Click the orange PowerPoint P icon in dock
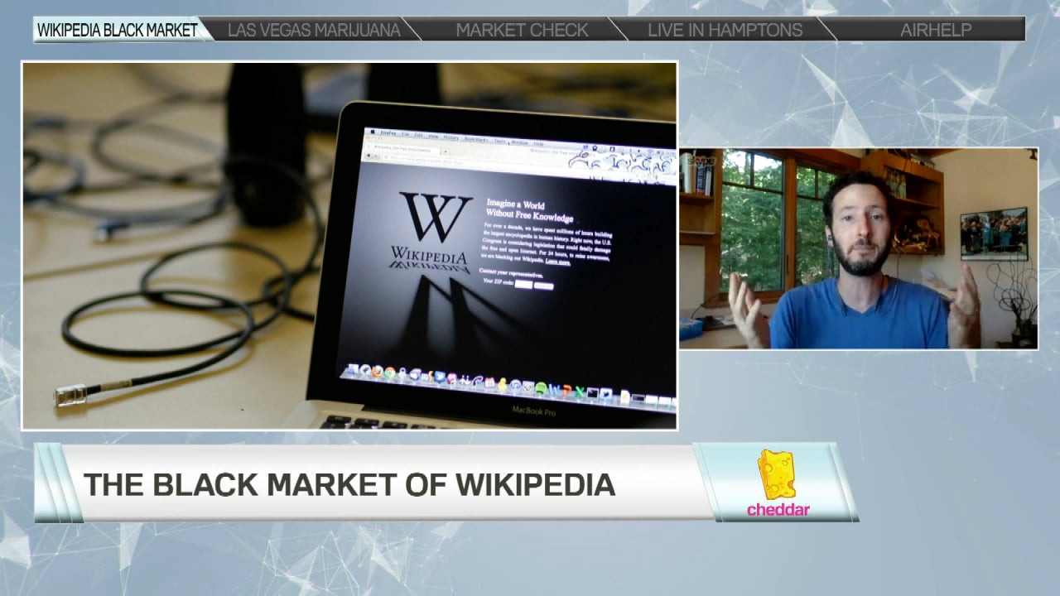The width and height of the screenshot is (1060, 596). (x=567, y=391)
